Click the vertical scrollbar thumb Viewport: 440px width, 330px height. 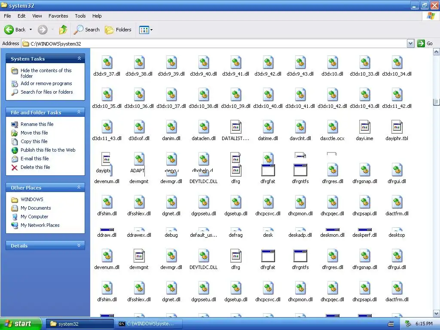(437, 102)
